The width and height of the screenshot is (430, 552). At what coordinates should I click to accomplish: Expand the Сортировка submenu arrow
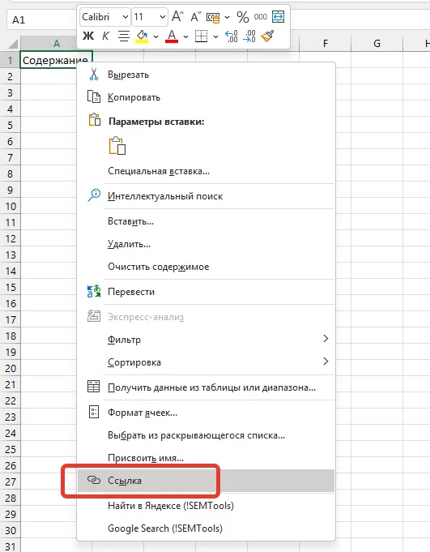click(x=326, y=362)
